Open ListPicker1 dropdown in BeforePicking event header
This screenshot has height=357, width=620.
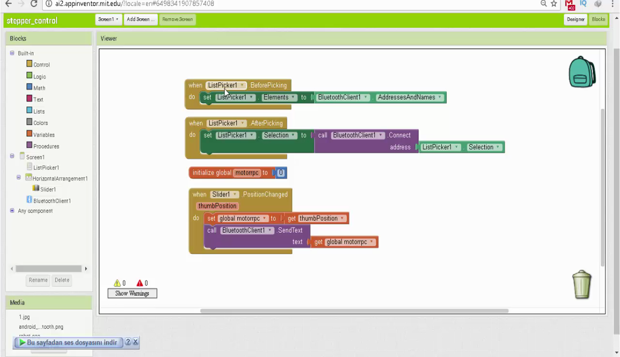pos(226,85)
